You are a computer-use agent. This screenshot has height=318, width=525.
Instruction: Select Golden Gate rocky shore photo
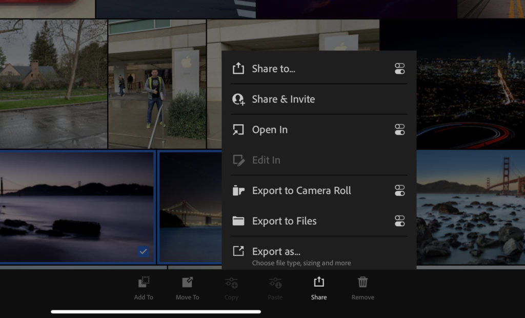coord(470,208)
